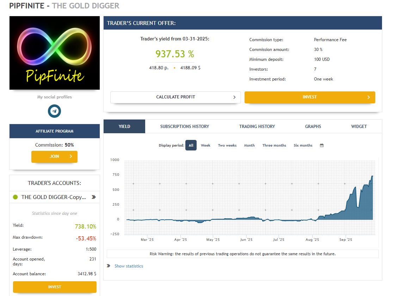Click the Calculate Profit button

pos(175,97)
